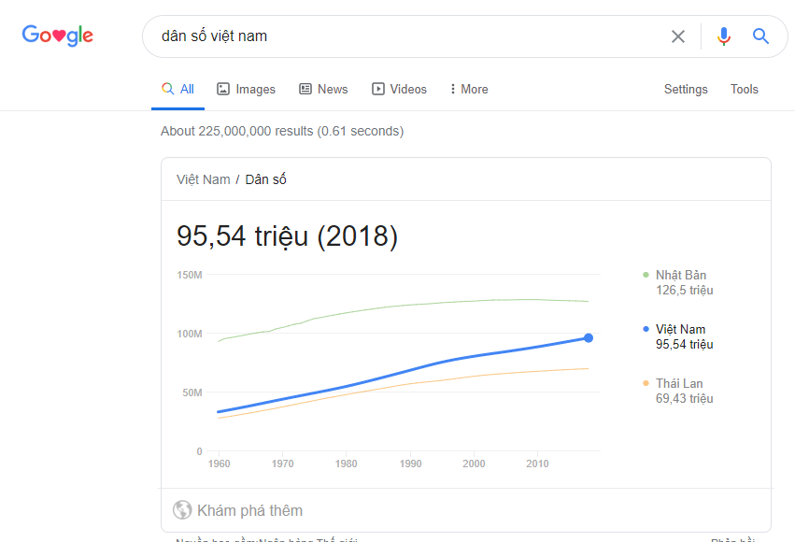Click the globe icon next to Khám phá thêm
This screenshot has width=795, height=542.
[183, 510]
